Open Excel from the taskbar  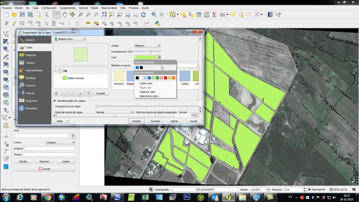tap(145, 197)
